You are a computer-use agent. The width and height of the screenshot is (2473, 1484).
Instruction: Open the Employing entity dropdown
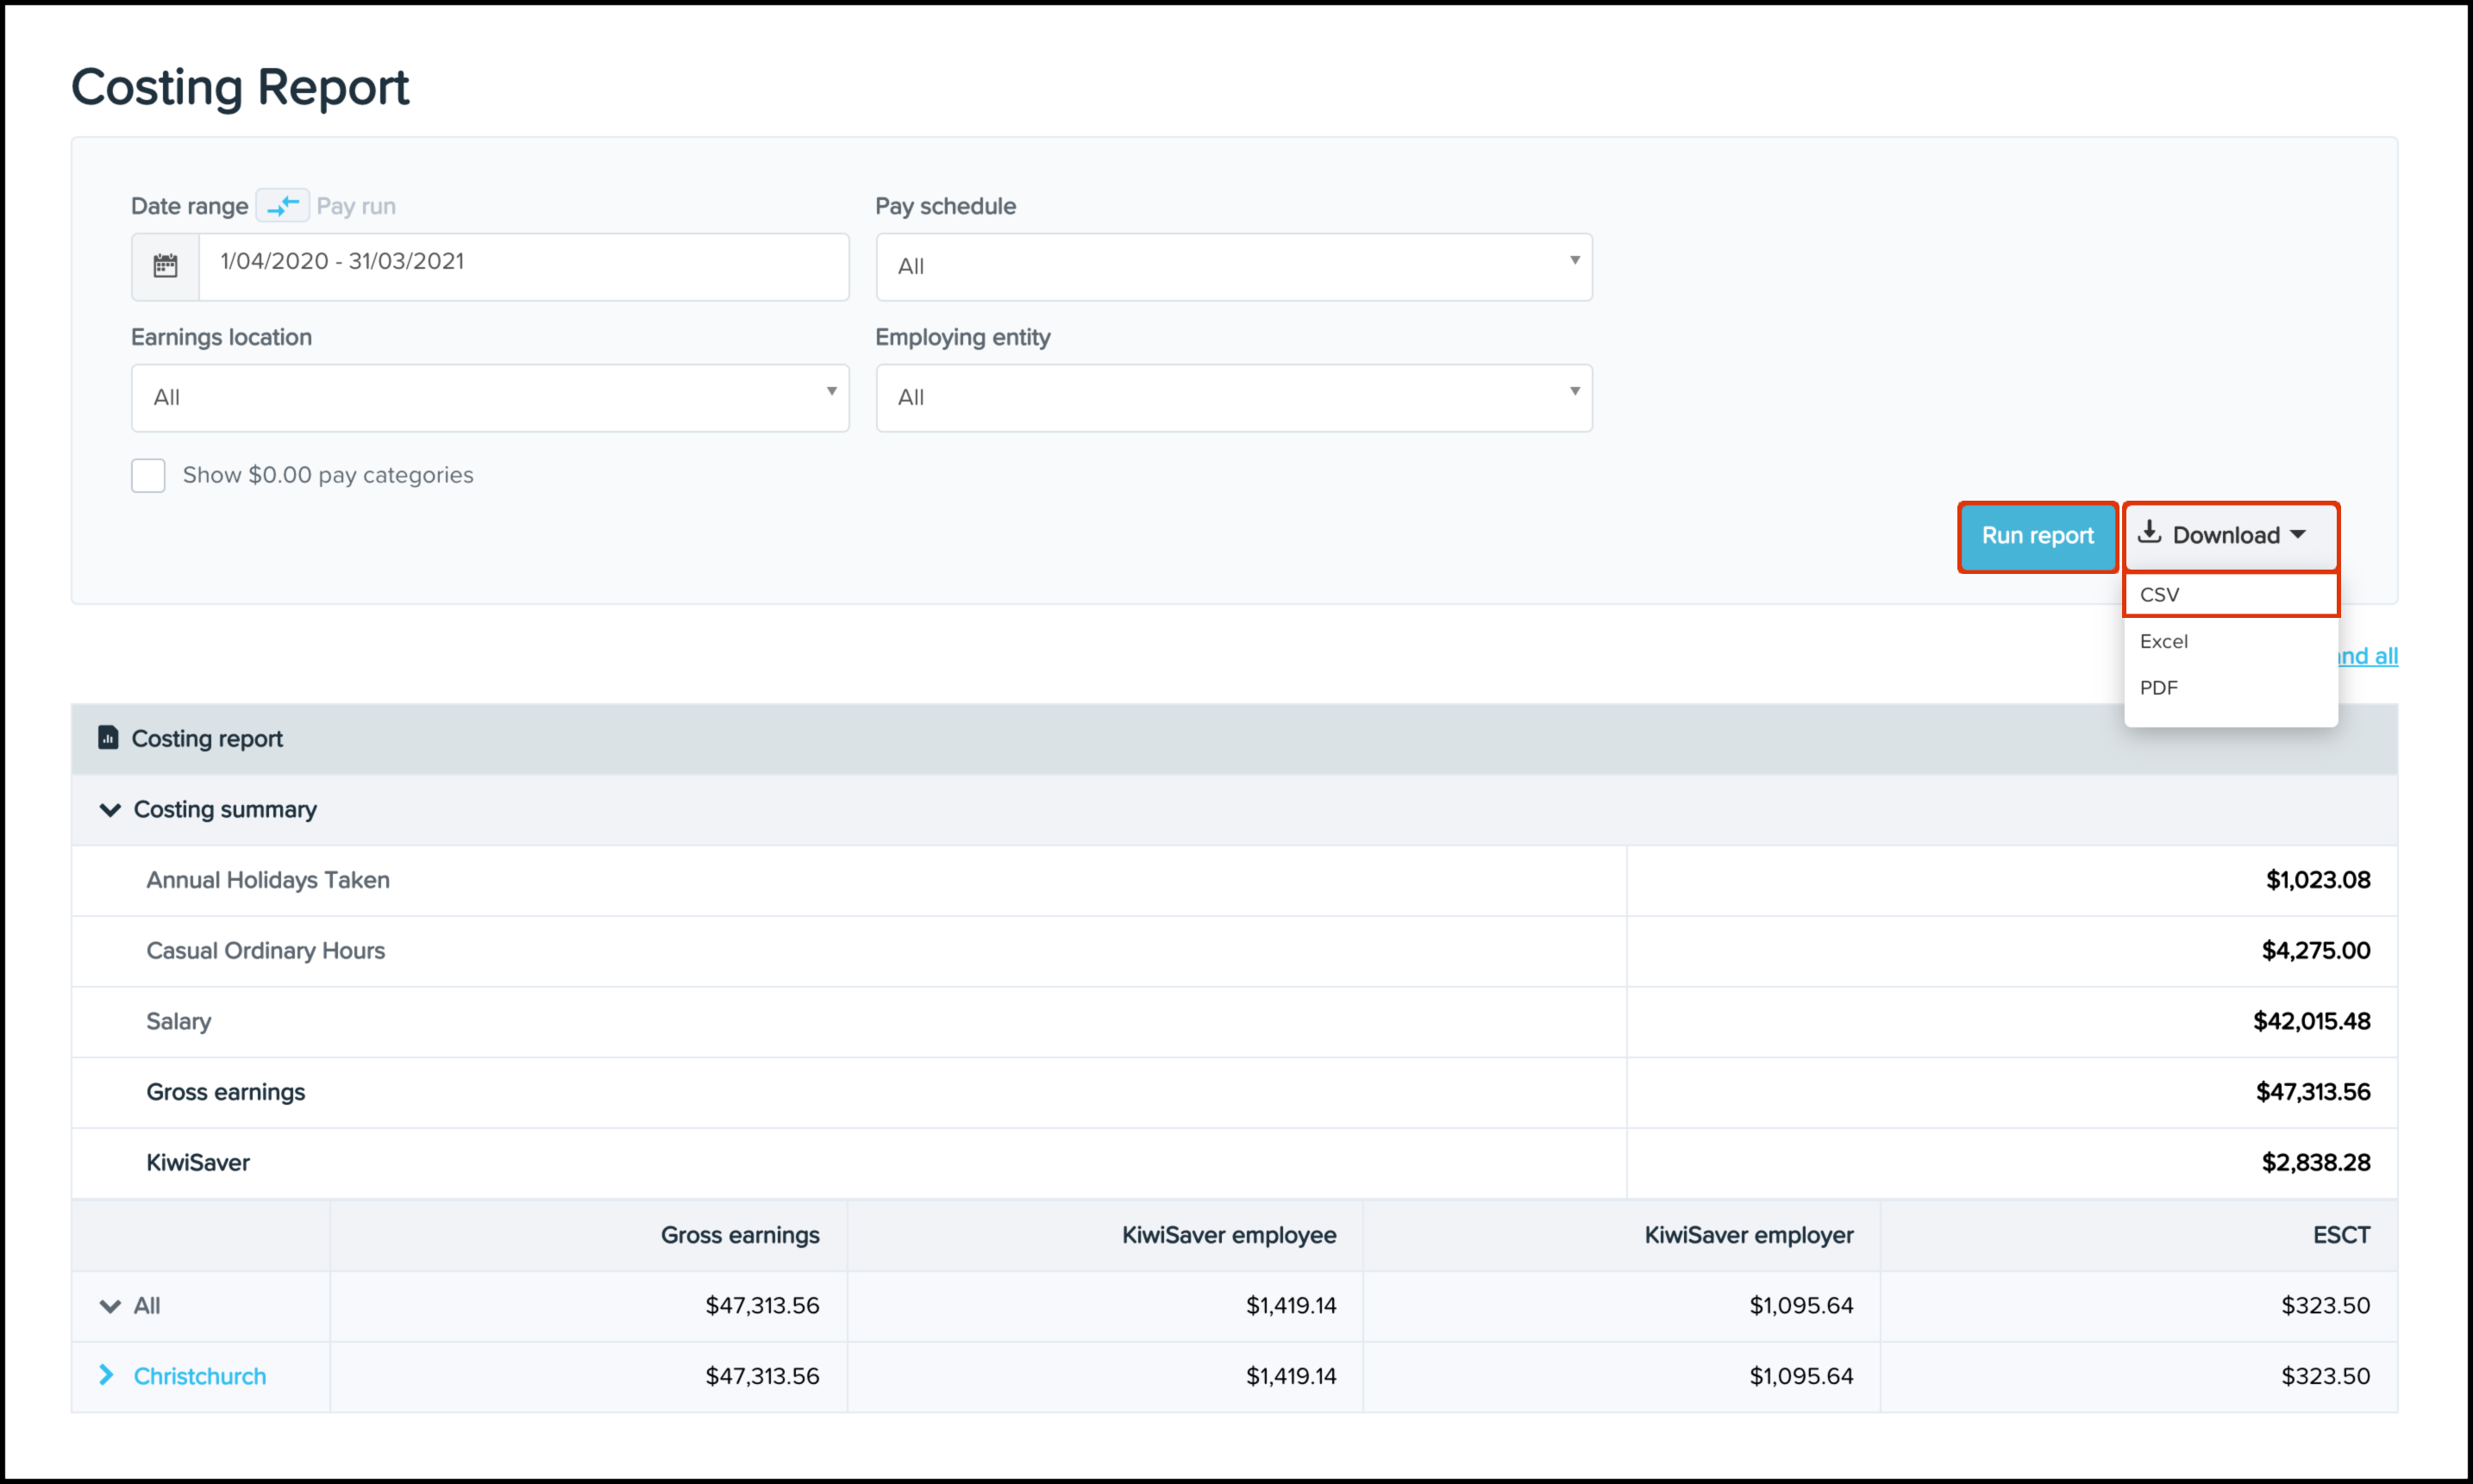click(x=1232, y=397)
